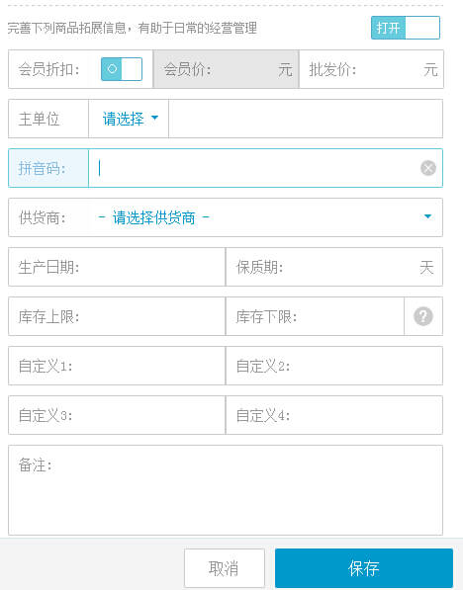Toggle the 会员折扣 switch

(x=122, y=69)
